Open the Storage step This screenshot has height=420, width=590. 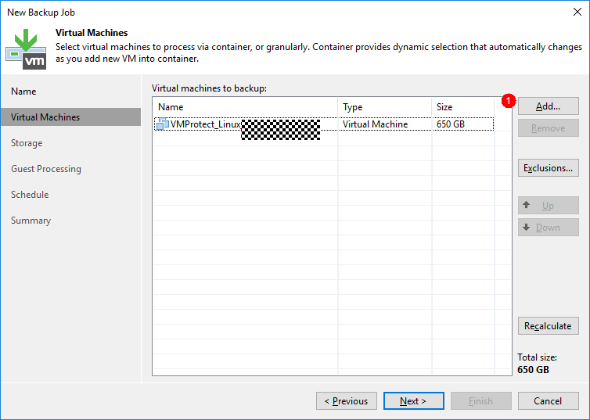[x=27, y=143]
